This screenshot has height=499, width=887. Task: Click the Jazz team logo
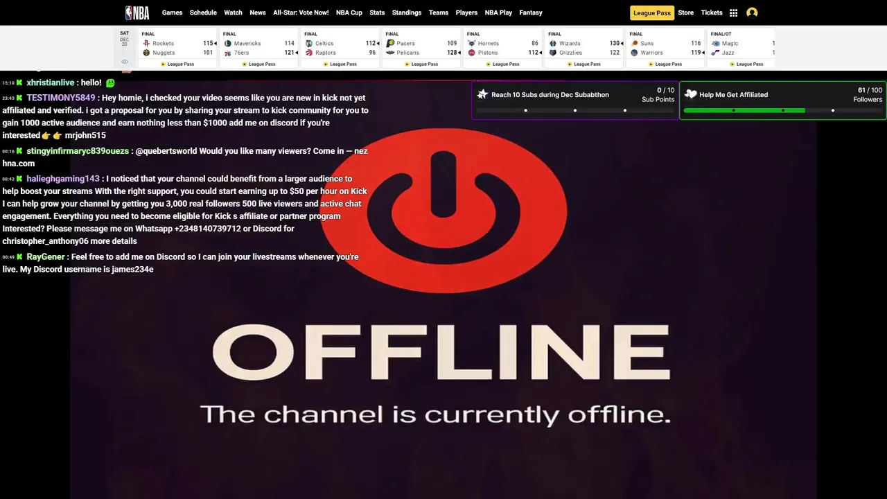coord(715,53)
